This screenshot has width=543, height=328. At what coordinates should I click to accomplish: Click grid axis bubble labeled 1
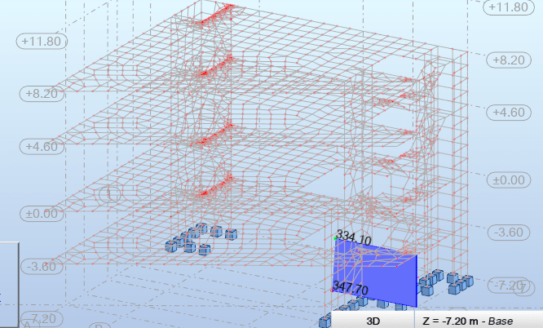pos(110,194)
